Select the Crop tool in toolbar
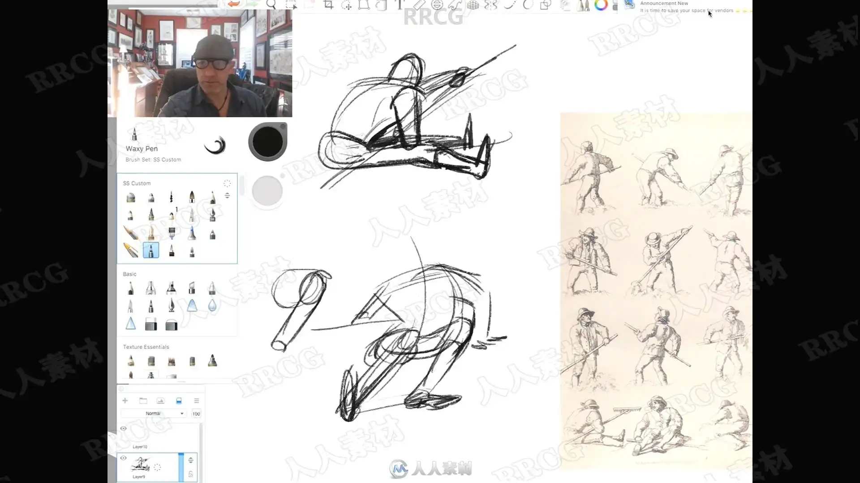The height and width of the screenshot is (483, 860). click(328, 5)
